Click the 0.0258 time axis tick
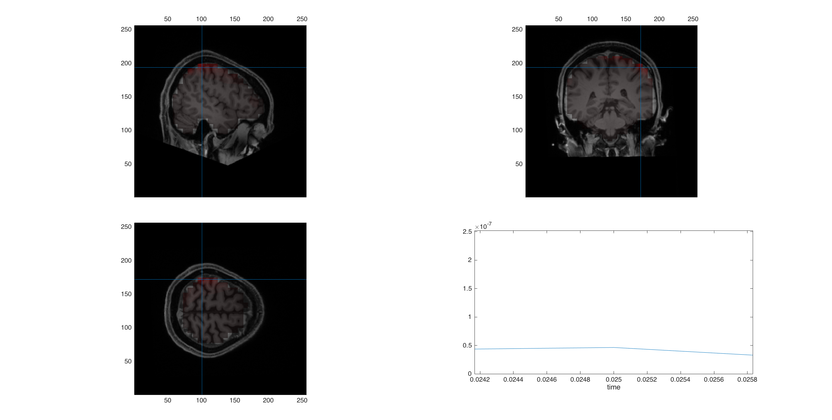Image resolution: width=832 pixels, height=420 pixels. [747, 379]
